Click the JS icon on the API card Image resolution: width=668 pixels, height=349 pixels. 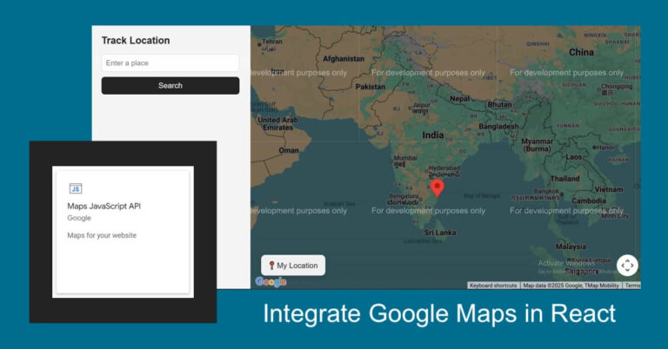[76, 188]
